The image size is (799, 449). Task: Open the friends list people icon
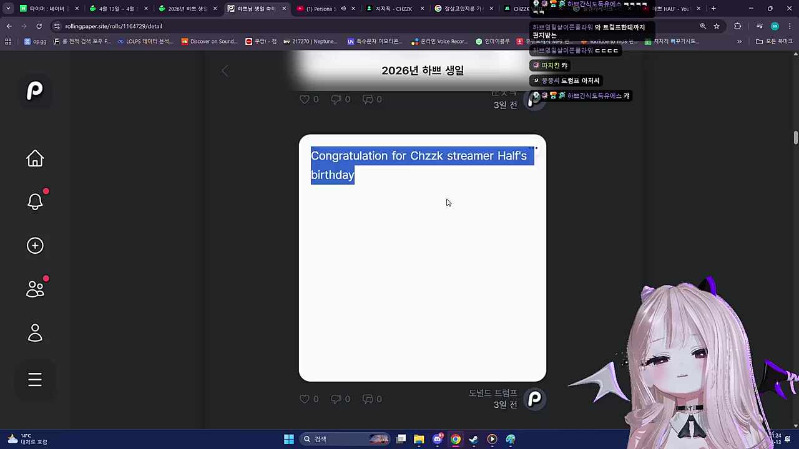coord(35,287)
